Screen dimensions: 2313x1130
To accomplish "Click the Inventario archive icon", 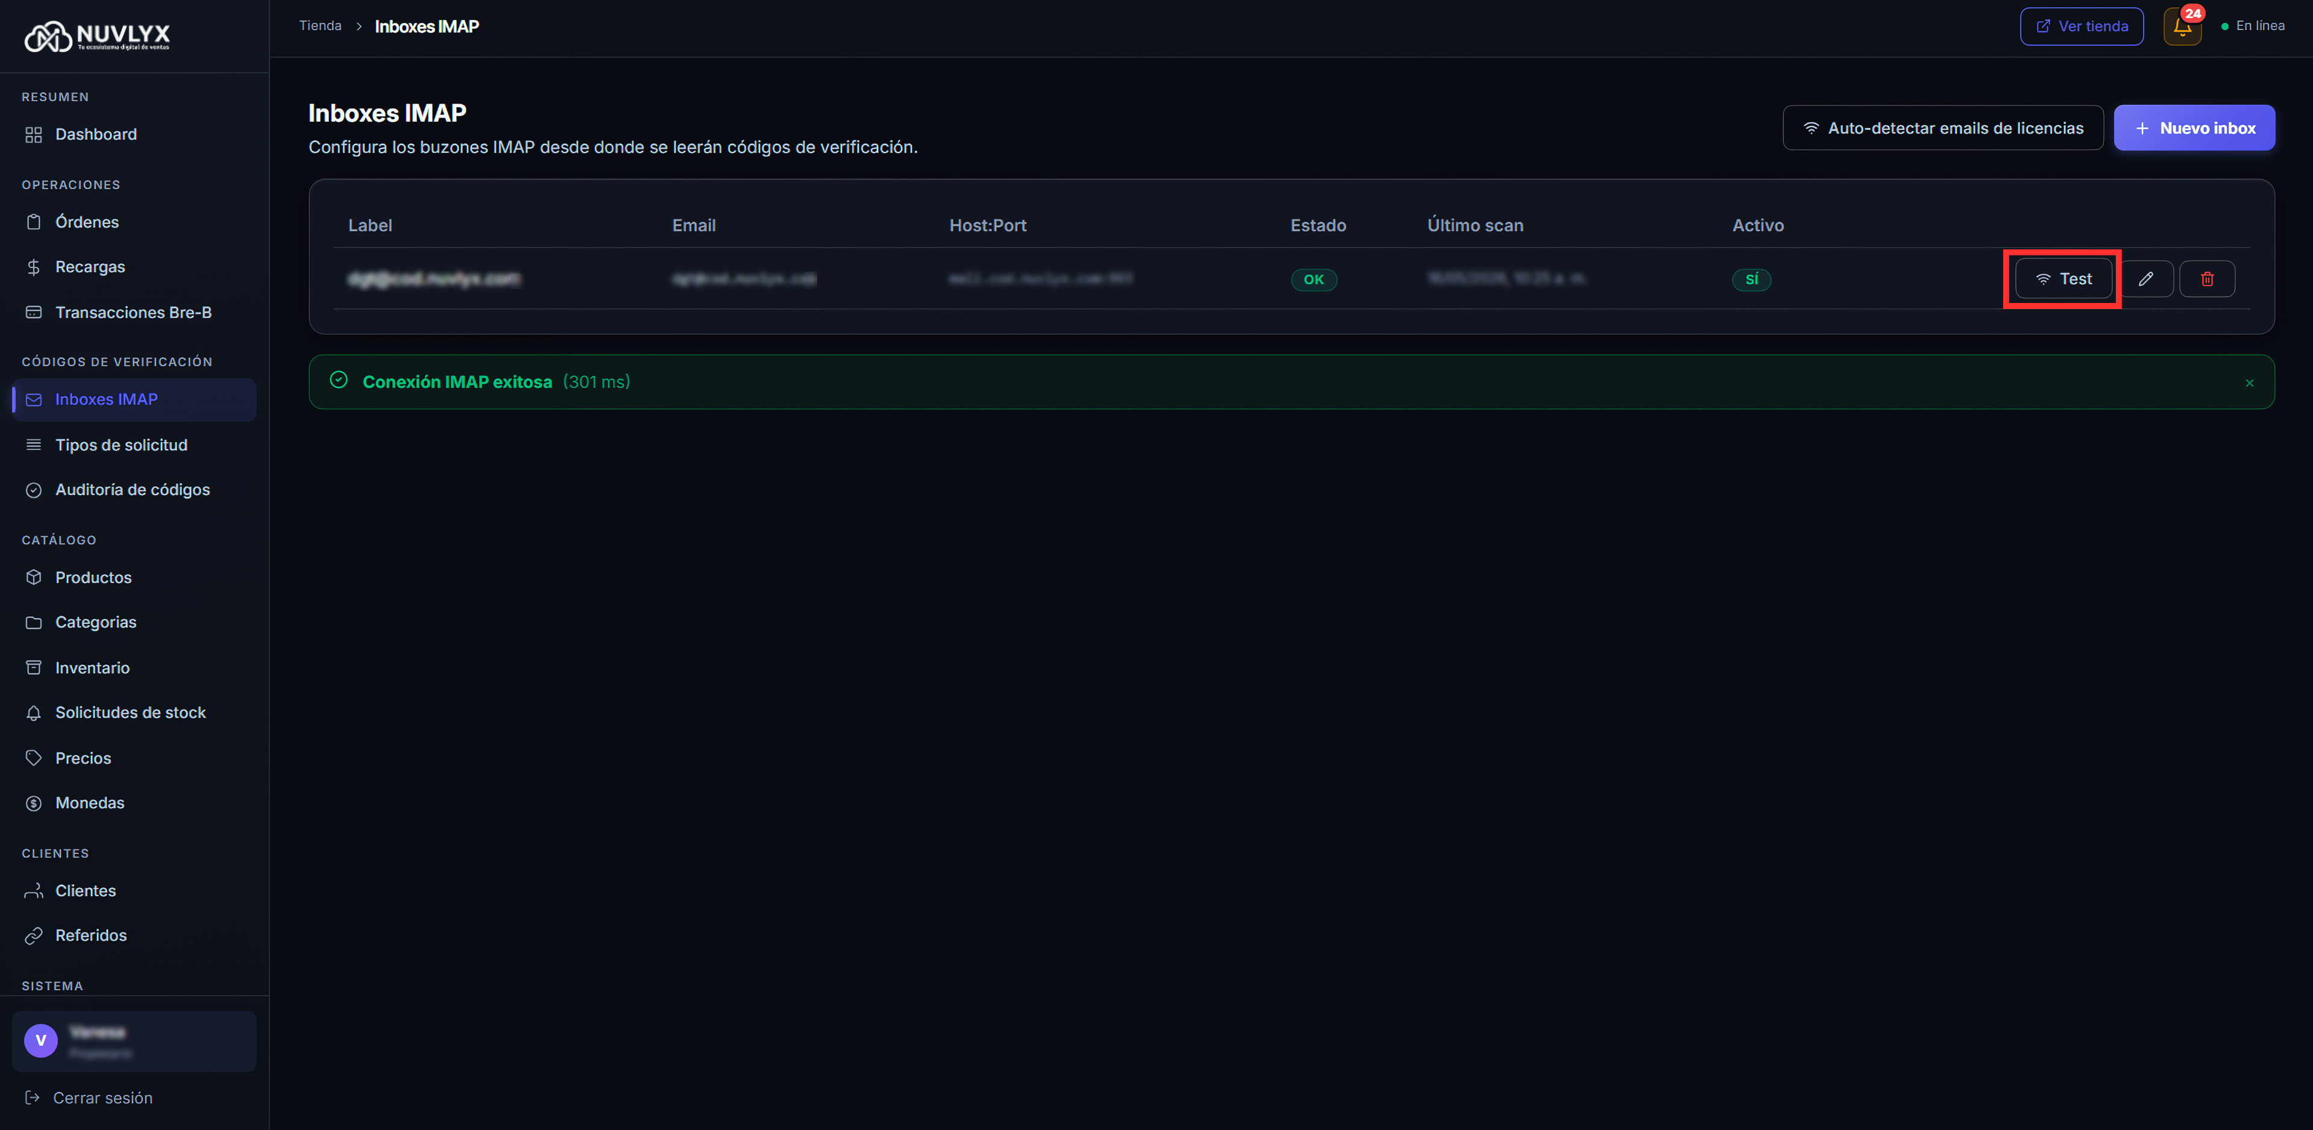I will pos(33,668).
